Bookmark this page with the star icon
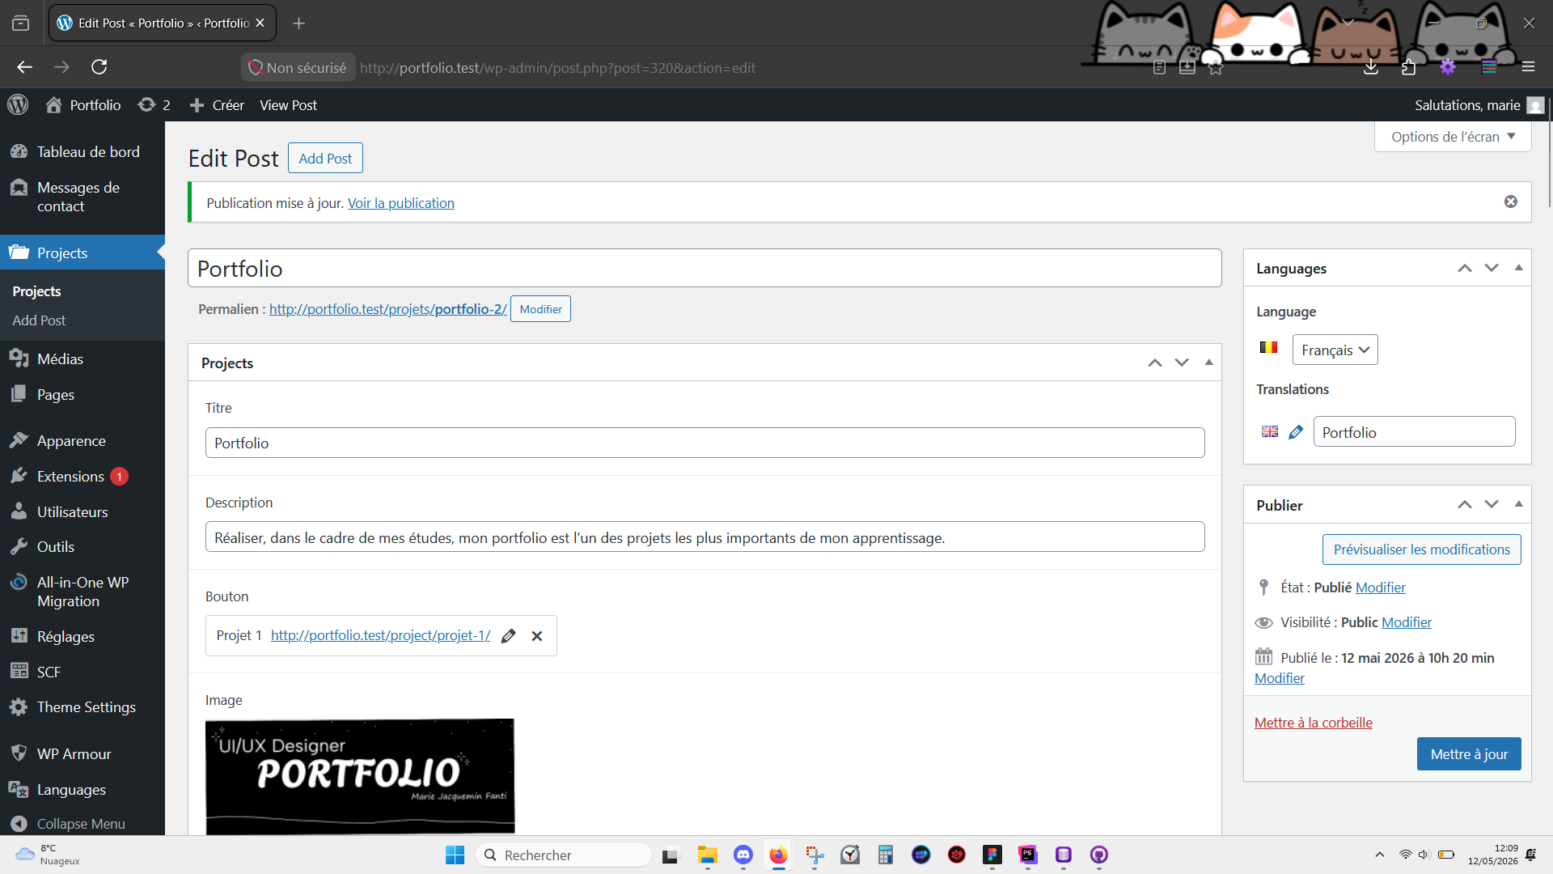Image resolution: width=1553 pixels, height=874 pixels. pos(1216,68)
